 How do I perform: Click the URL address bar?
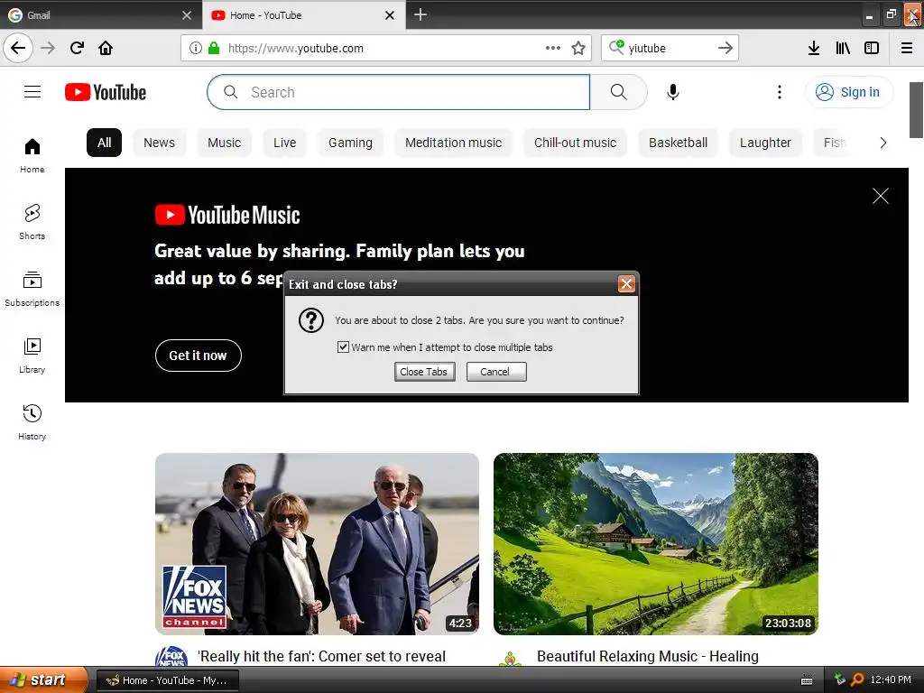click(386, 48)
